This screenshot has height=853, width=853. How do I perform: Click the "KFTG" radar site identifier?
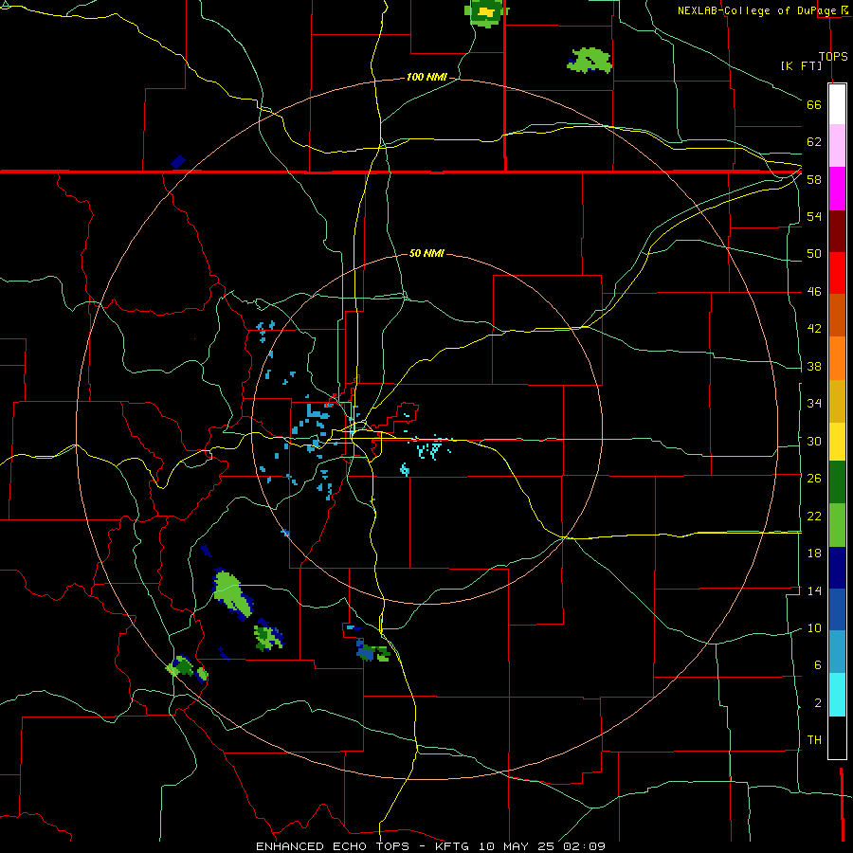tap(451, 846)
